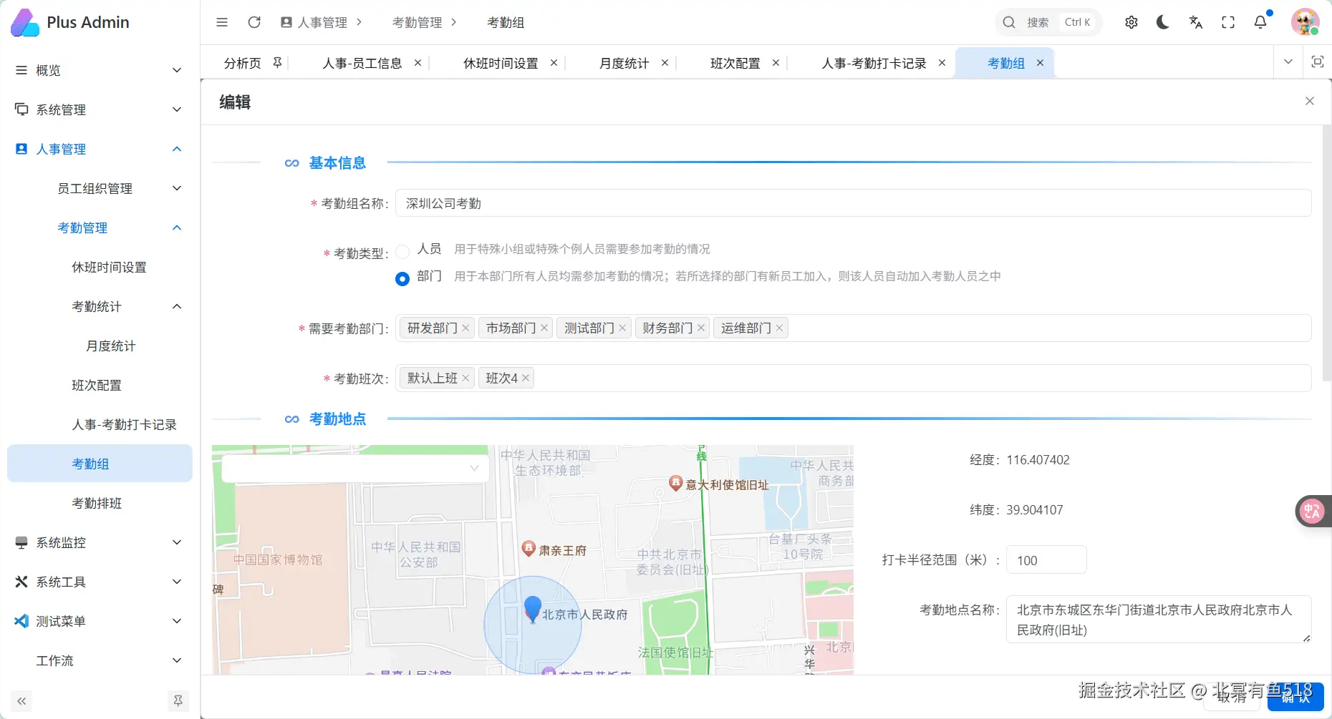Remove 运维部门 tag
1332x719 pixels.
(779, 328)
